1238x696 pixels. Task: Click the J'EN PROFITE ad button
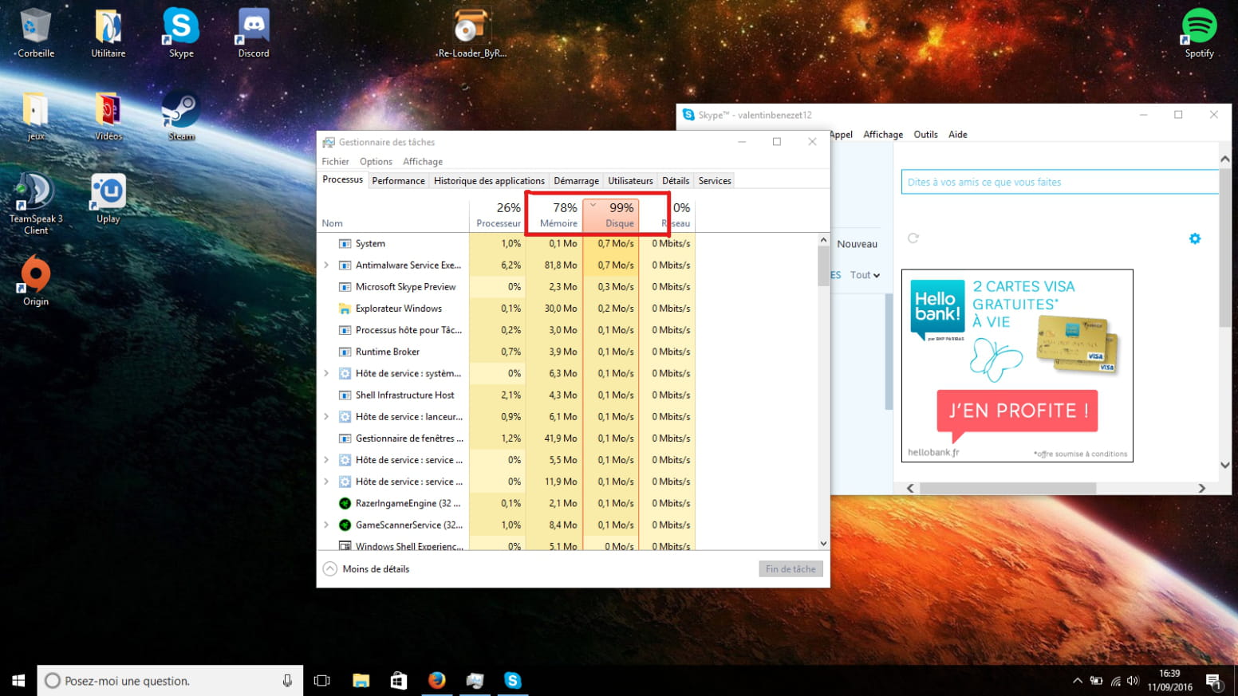point(1017,411)
